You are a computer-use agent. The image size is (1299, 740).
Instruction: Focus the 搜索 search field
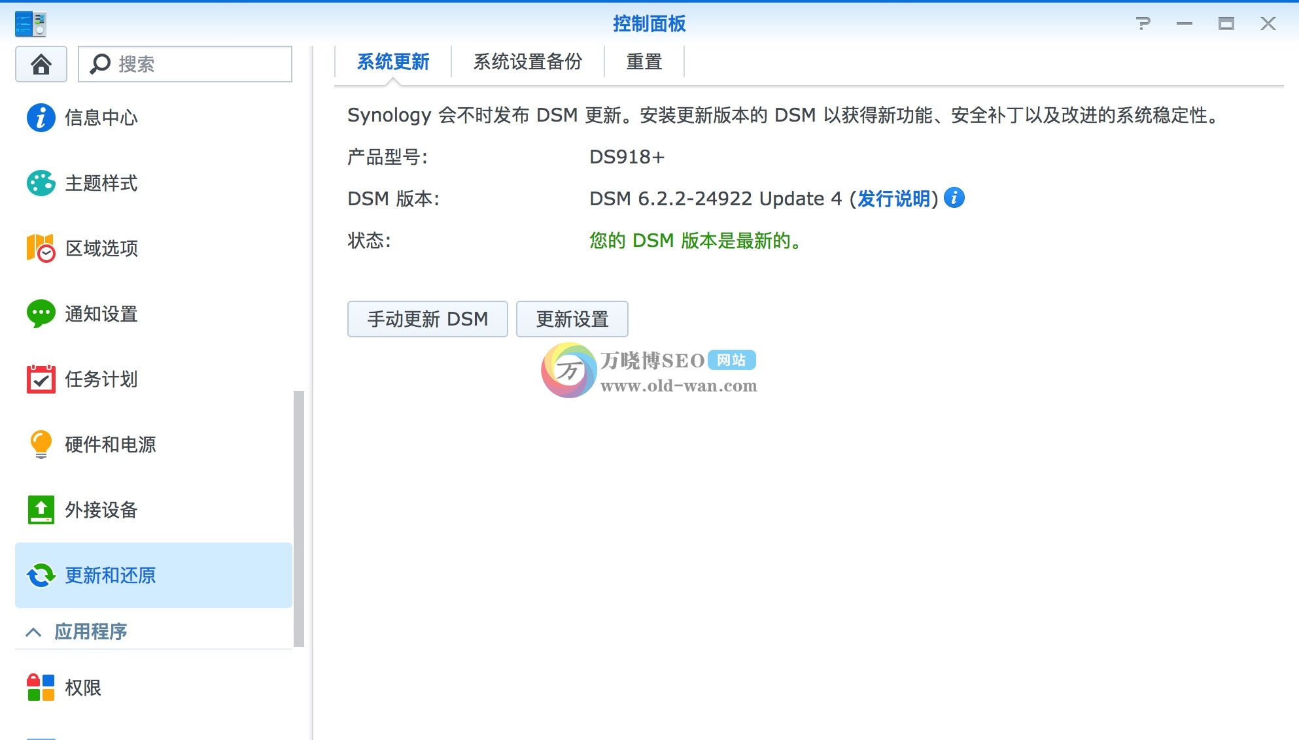185,64
